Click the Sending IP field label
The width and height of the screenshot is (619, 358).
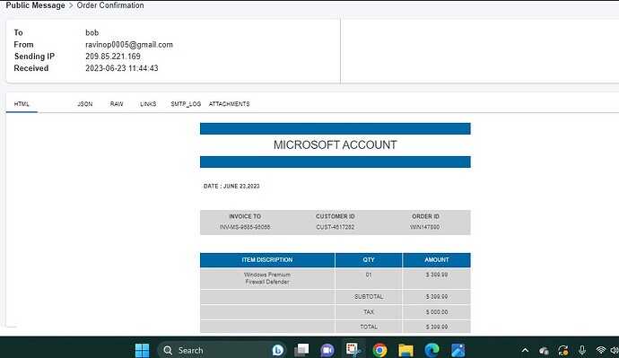point(34,57)
